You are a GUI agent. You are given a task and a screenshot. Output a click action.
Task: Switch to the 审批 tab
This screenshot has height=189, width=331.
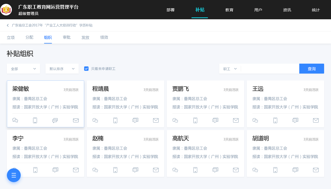click(x=67, y=37)
